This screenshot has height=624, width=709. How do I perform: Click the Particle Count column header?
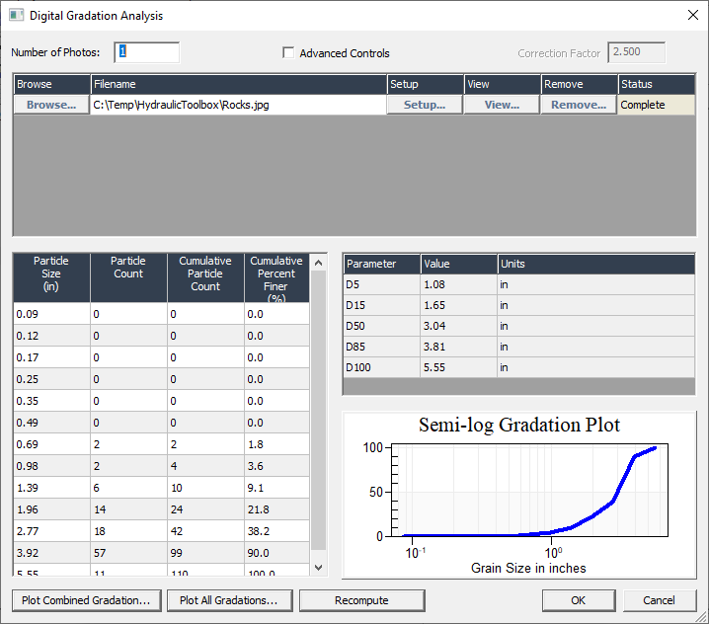pyautogui.click(x=128, y=278)
